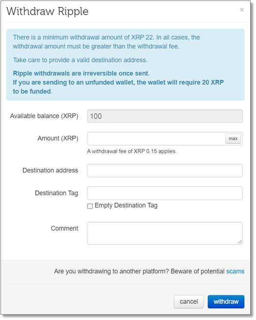Focus the Destination address input field
The width and height of the screenshot is (256, 320).
click(165, 170)
